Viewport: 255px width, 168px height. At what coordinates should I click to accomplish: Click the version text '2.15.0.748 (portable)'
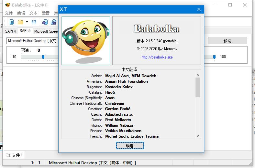pos(161,41)
